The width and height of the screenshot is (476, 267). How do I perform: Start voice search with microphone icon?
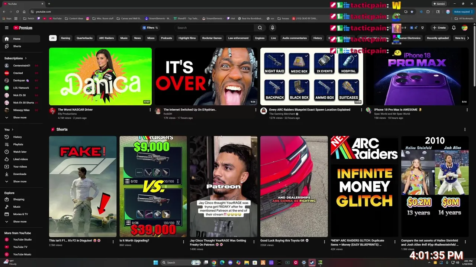[x=272, y=28]
